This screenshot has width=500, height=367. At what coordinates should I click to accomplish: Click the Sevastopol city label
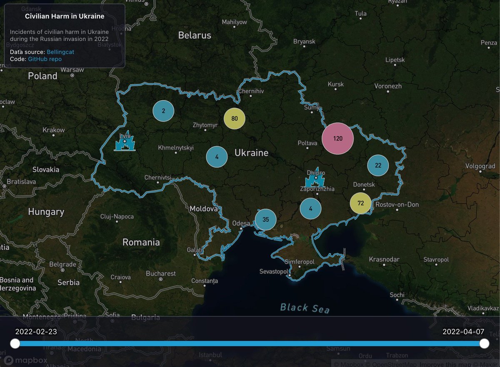tap(274, 272)
